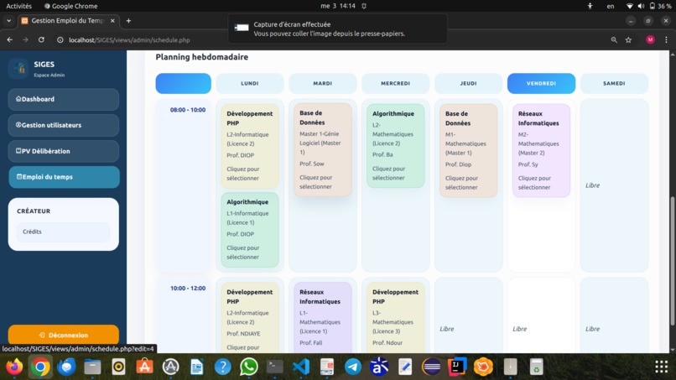
Task: Expand Chrome tab search dropdown arrow
Action: pyautogui.click(x=8, y=21)
